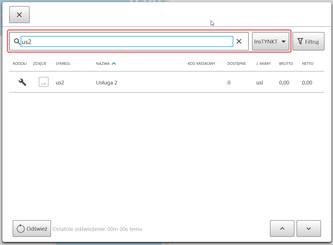Screen dimensions: 333x245
Task: Sort results by the SYMBOL column
Action: [x=63, y=64]
